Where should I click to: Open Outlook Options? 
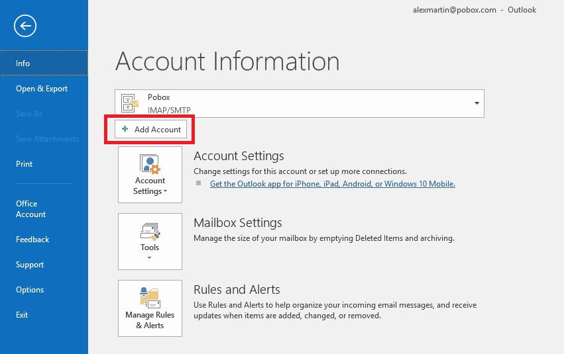tap(30, 290)
